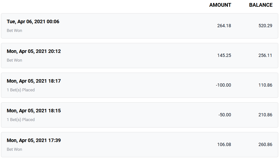Click the 210.86 balance value
The height and width of the screenshot is (159, 280).
265,115
